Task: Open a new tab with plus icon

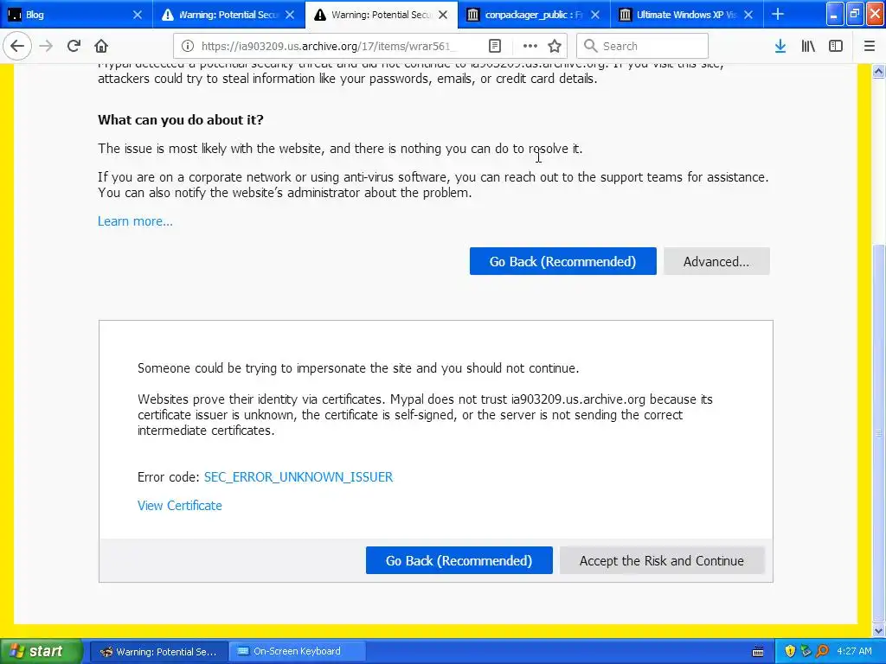Action: (778, 15)
